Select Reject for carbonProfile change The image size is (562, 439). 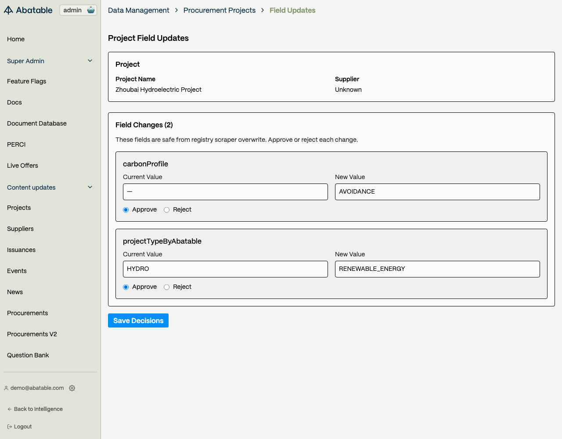(x=167, y=210)
